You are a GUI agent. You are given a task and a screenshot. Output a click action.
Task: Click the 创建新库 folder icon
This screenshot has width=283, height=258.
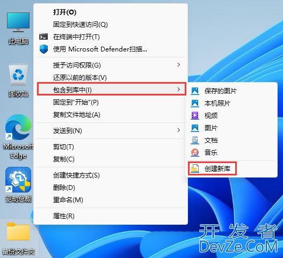(x=195, y=168)
